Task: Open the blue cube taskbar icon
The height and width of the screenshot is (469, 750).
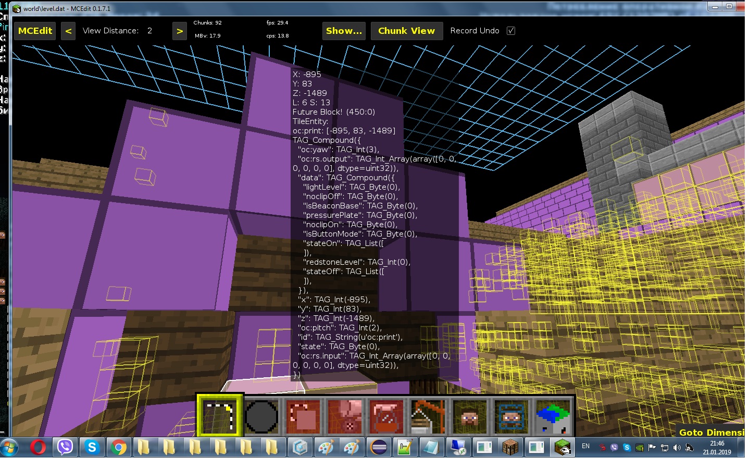Action: click(301, 447)
